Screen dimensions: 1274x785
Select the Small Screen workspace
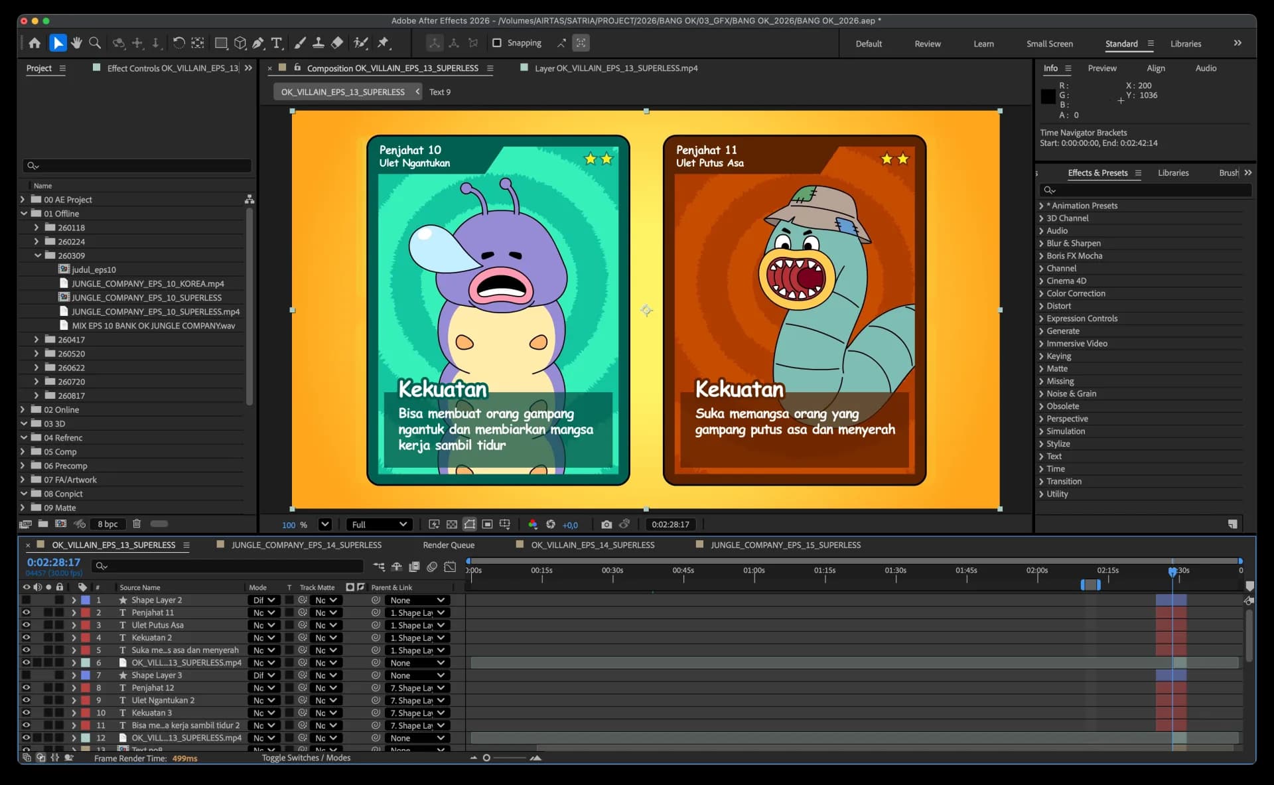[x=1049, y=44]
